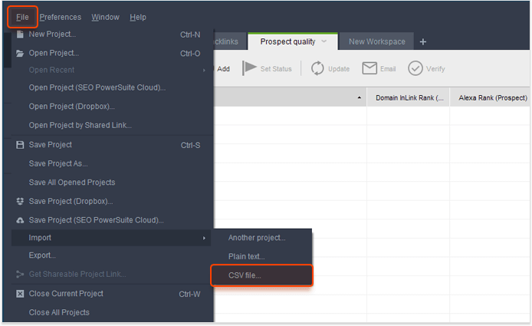Sort by Domain InLink Rank column header
The height and width of the screenshot is (326, 532).
[409, 98]
